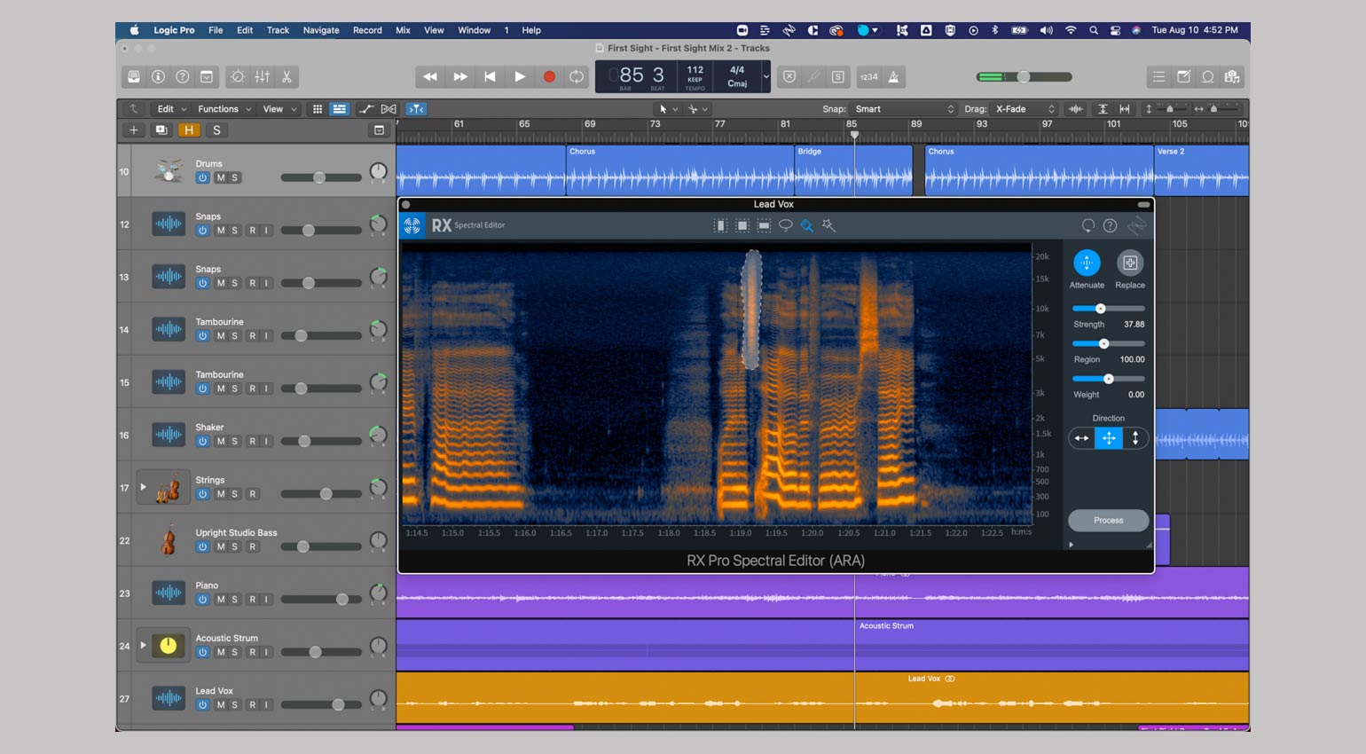Open the Drag mode X-Fade dropdown

coord(1024,109)
